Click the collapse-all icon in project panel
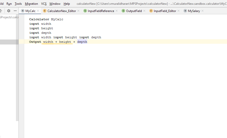Viewport: 227px width, 138px height. tap(1, 11)
